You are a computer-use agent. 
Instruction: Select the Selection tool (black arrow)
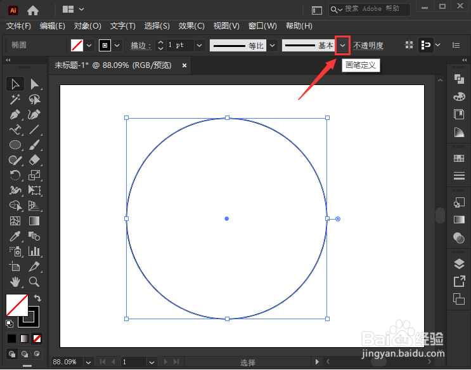click(15, 84)
